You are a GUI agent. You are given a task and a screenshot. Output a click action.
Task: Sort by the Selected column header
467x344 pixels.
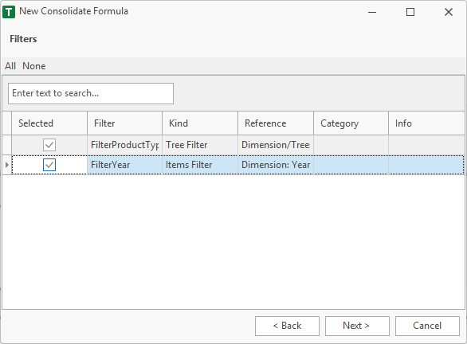point(49,123)
